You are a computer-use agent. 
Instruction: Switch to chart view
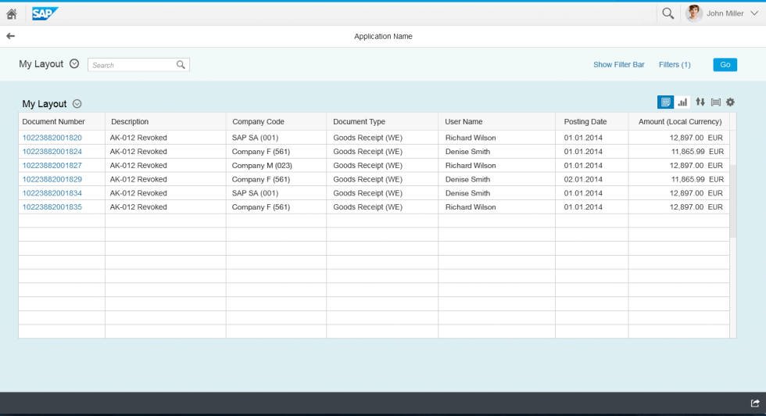pyautogui.click(x=682, y=102)
